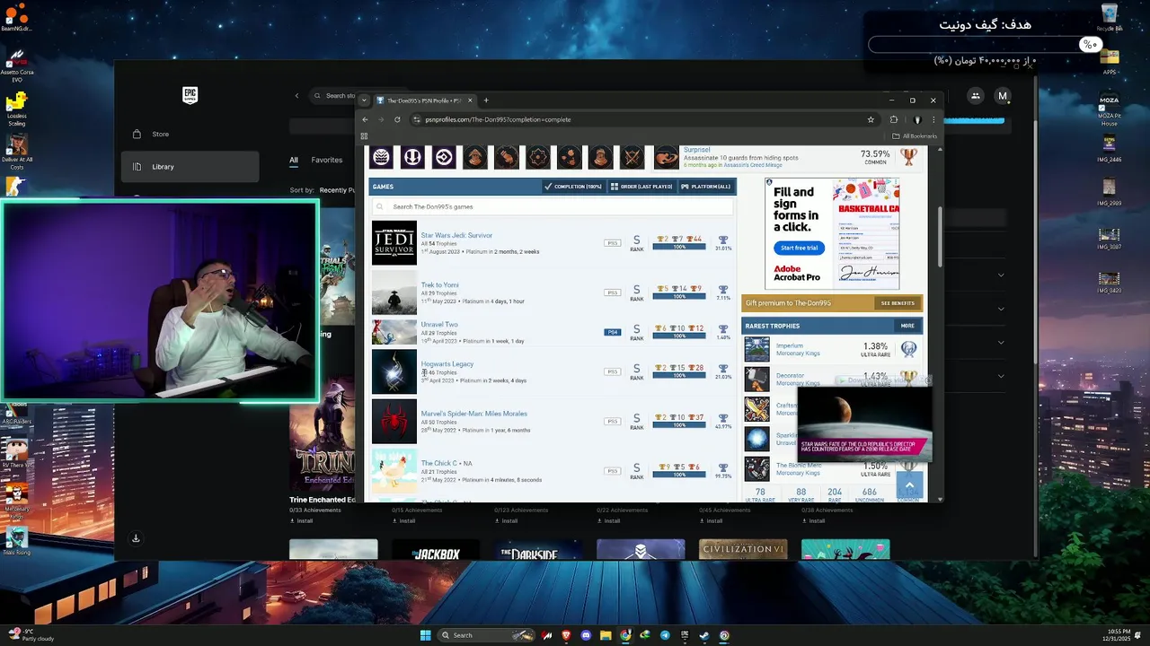
Task: Open Epic Games friends icon
Action: pos(975,96)
